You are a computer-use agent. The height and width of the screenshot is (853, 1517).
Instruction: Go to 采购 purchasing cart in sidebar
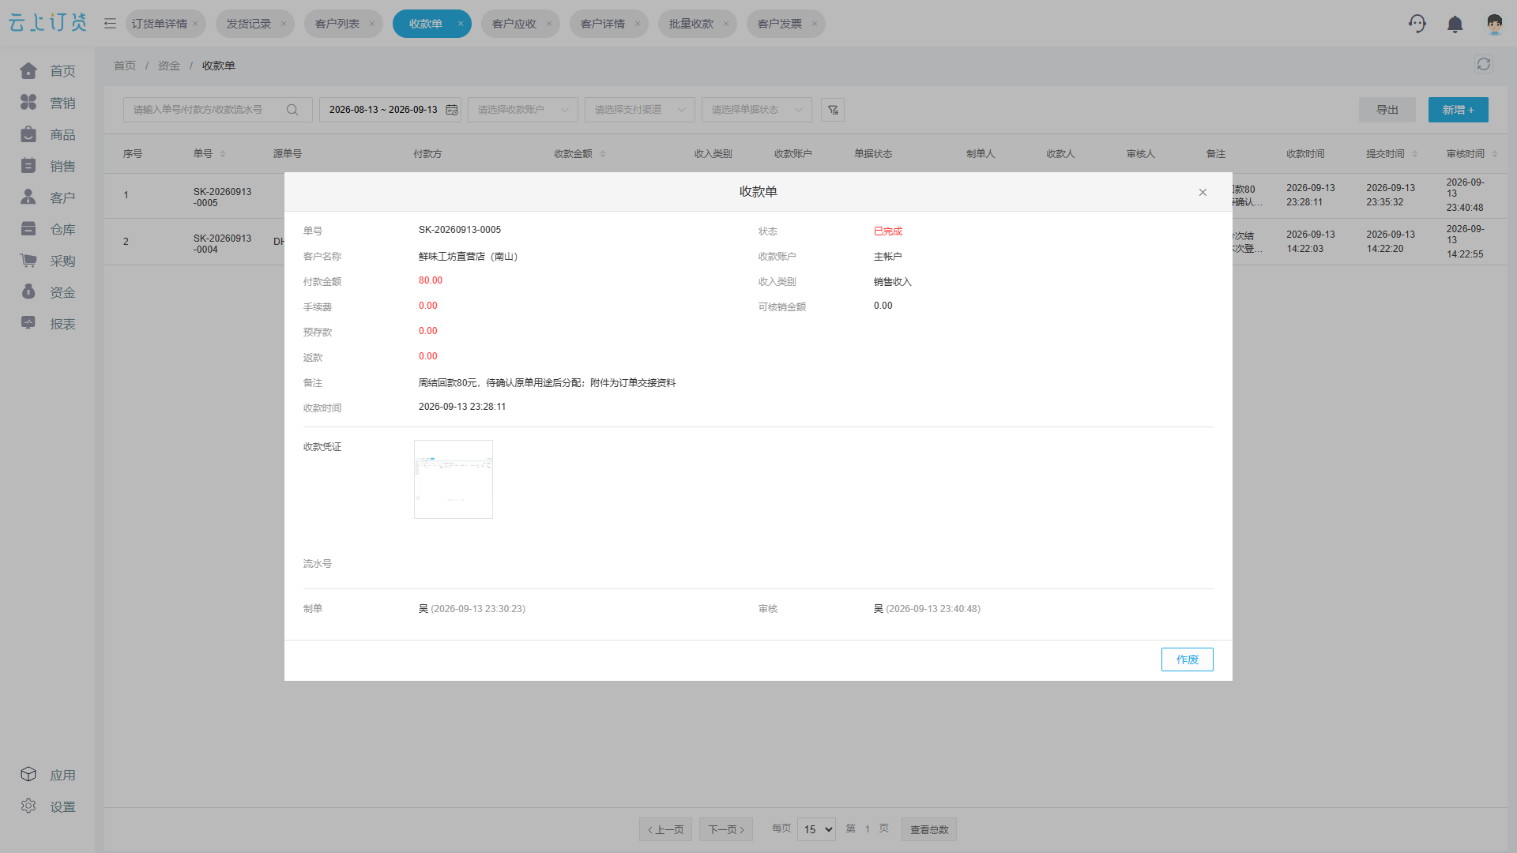(48, 261)
